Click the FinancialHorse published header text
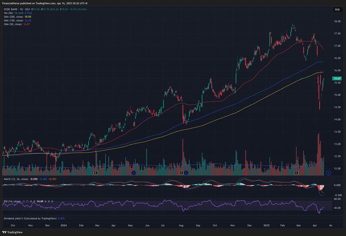Viewport: 346px width, 236px height. [44, 3]
